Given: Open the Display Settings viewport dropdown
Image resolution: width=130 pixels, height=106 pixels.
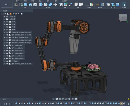Looking at the screenshot, I should pos(70,99).
